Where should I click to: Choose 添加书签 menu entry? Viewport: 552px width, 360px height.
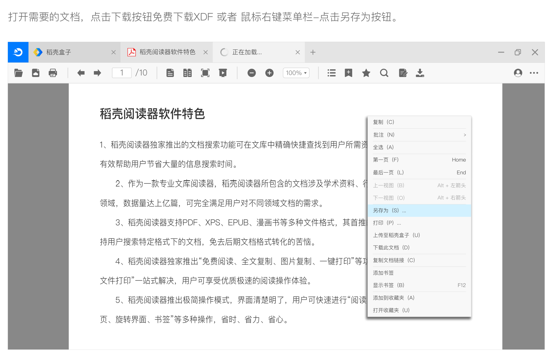click(419, 273)
